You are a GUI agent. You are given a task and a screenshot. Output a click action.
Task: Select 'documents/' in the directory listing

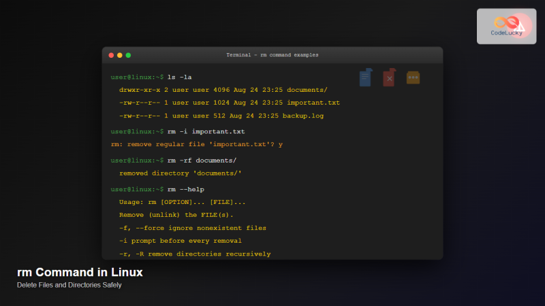(x=307, y=90)
